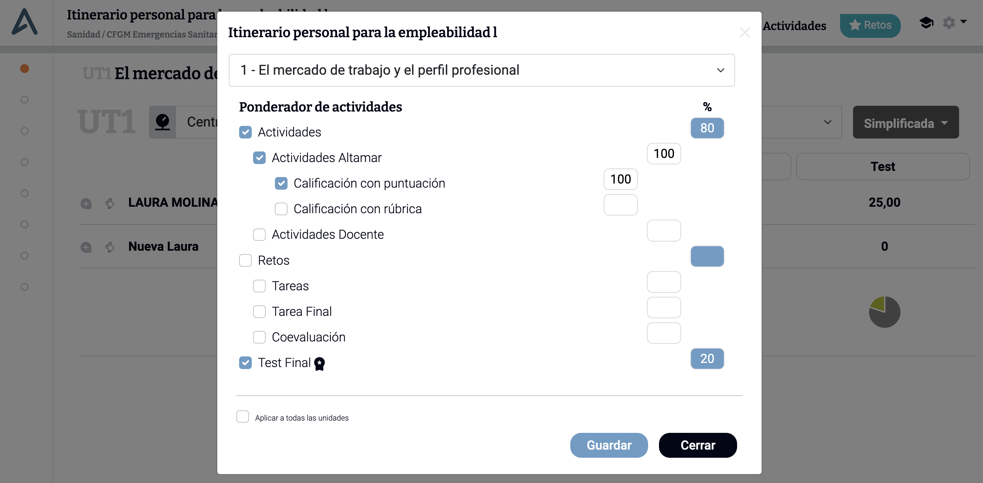
Task: Open the graduation cap icon in the top bar
Action: click(926, 23)
